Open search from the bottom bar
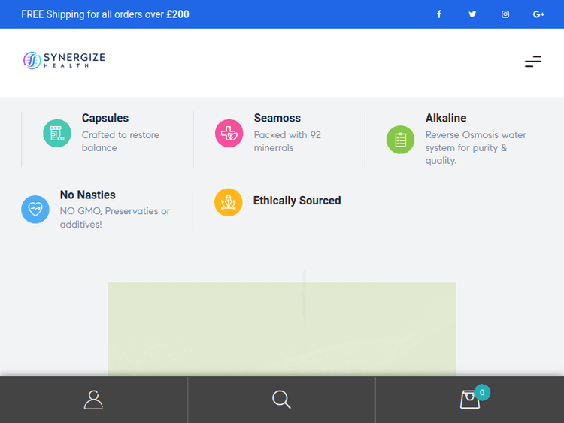 (x=281, y=400)
